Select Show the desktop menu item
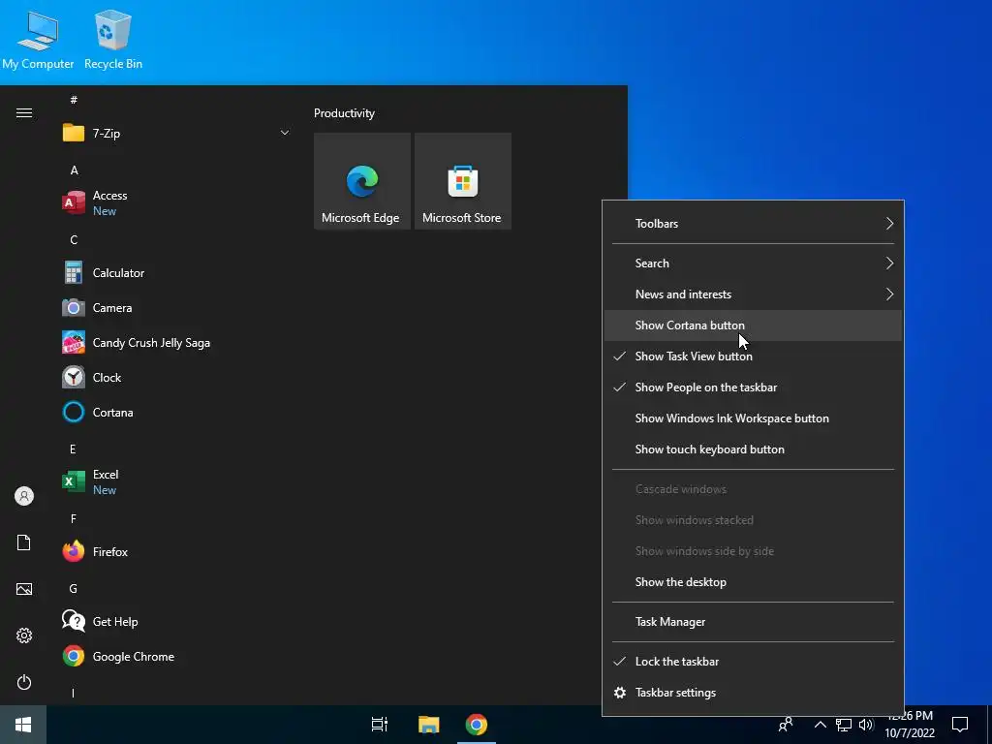 pos(753,582)
